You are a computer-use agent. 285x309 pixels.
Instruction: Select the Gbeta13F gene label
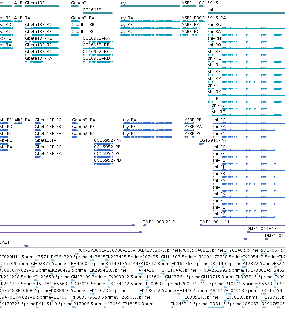(x=34, y=3)
